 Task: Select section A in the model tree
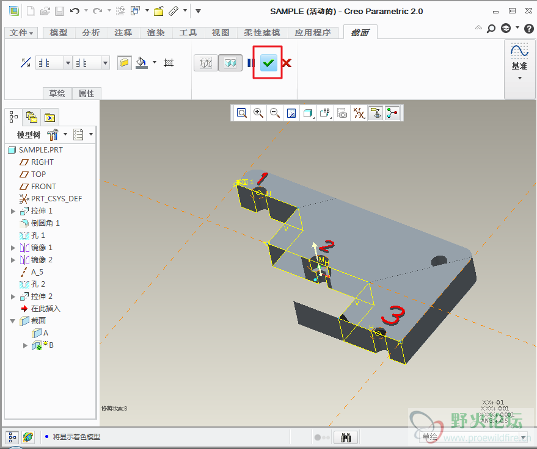point(40,333)
